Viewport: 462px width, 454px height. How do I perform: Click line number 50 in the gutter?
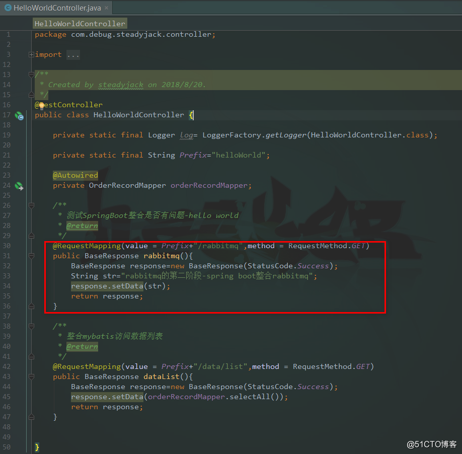click(7, 447)
